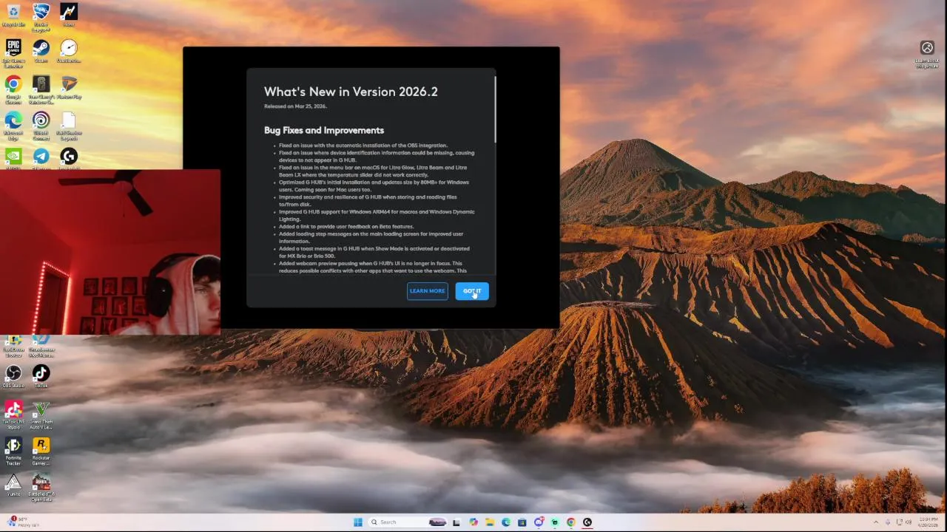Open the gauge clock desktop shortcut
Image resolution: width=947 pixels, height=532 pixels.
(x=69, y=52)
